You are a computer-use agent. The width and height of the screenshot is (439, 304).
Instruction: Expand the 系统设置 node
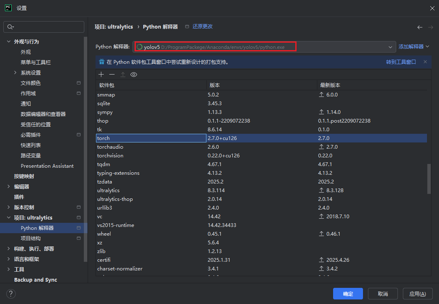click(15, 72)
